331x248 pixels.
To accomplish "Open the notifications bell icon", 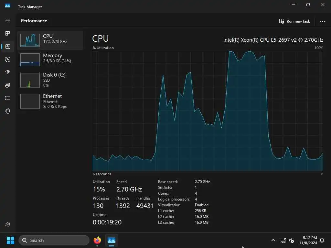I will 322,240.
